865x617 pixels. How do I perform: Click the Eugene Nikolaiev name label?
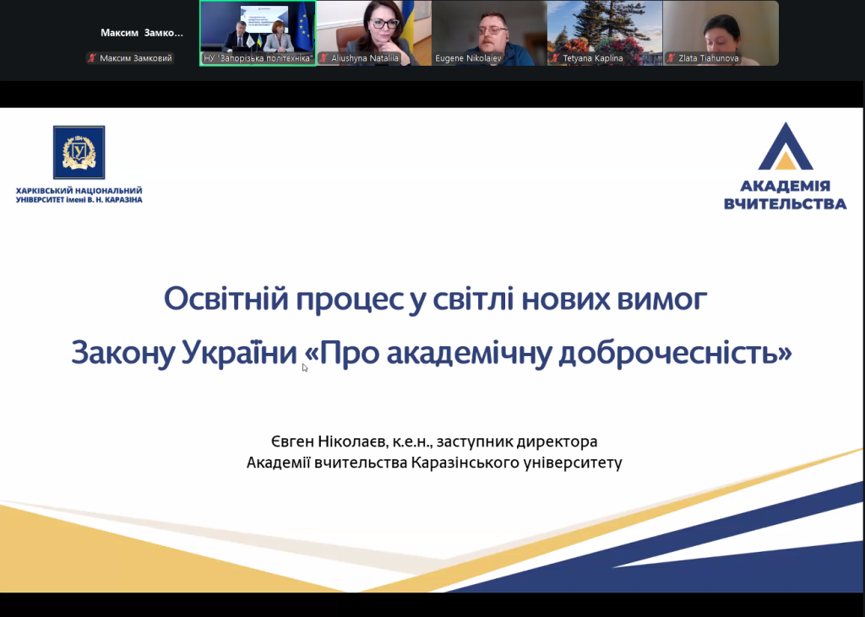469,59
